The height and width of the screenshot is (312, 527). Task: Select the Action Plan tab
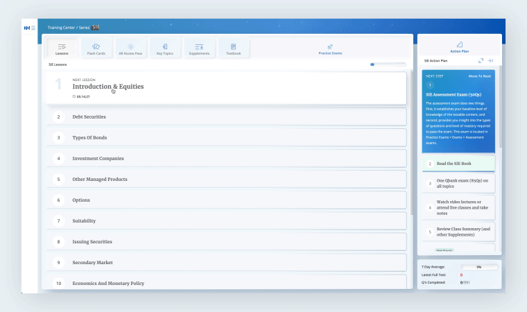[460, 46]
